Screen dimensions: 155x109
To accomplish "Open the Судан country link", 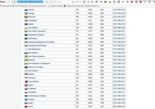I will pos(31,103).
